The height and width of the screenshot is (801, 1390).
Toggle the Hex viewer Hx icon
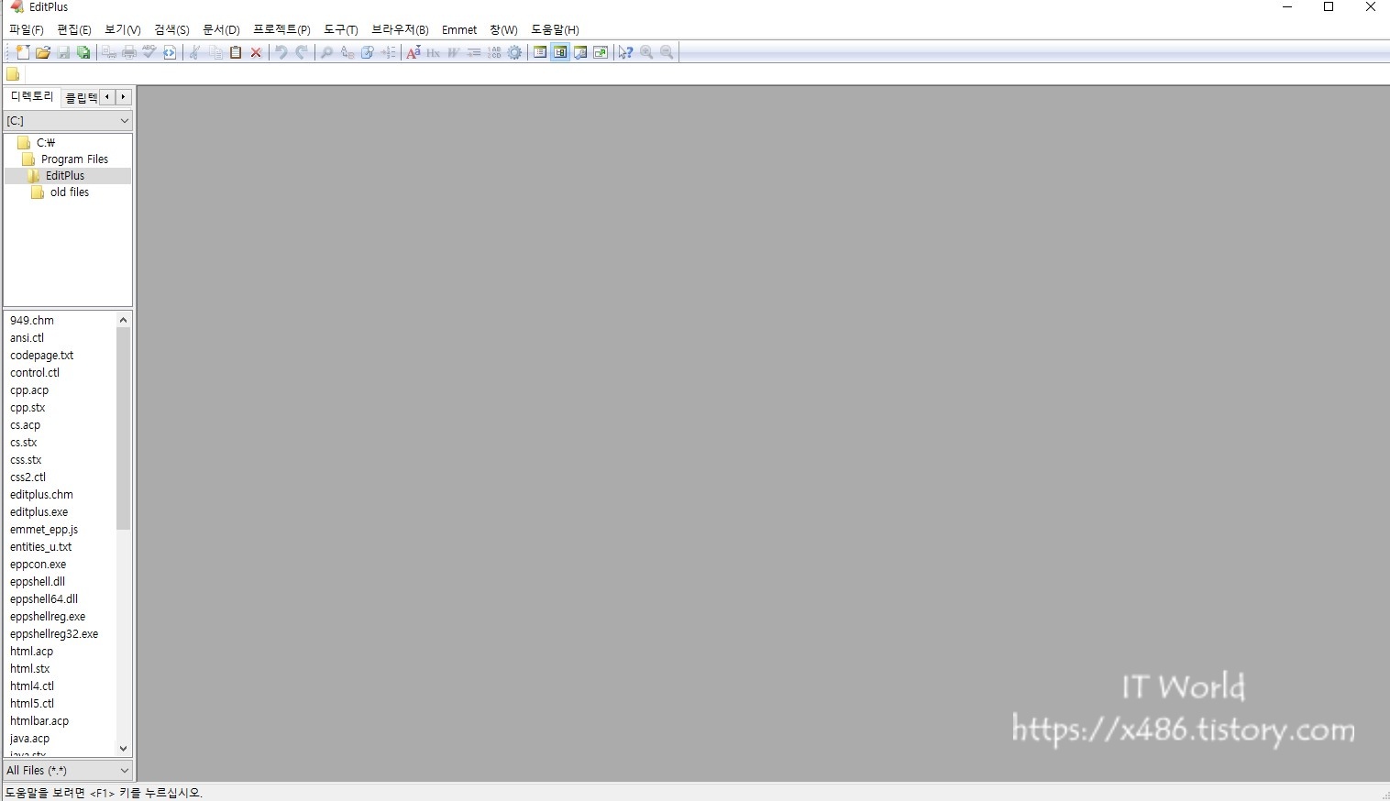click(434, 52)
